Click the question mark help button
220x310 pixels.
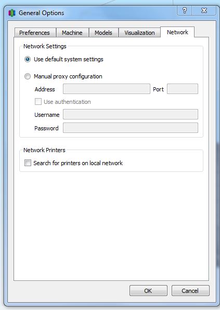[x=184, y=10]
